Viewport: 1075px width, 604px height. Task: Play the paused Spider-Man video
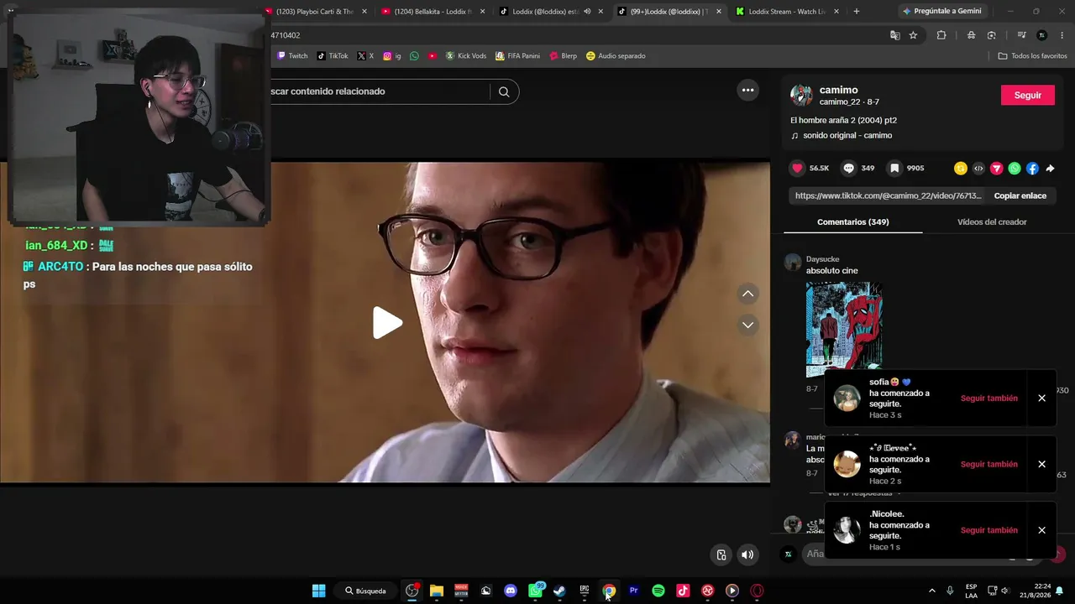click(387, 323)
